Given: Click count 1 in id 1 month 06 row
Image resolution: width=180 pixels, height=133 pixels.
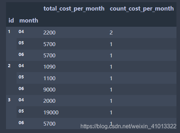Looking at the screenshot, I should click(111, 56).
